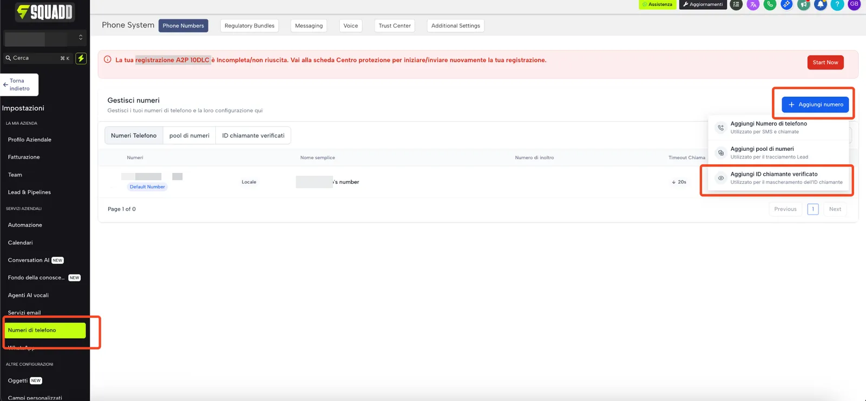Open Lead & Pipelines in the sidebar

point(29,192)
